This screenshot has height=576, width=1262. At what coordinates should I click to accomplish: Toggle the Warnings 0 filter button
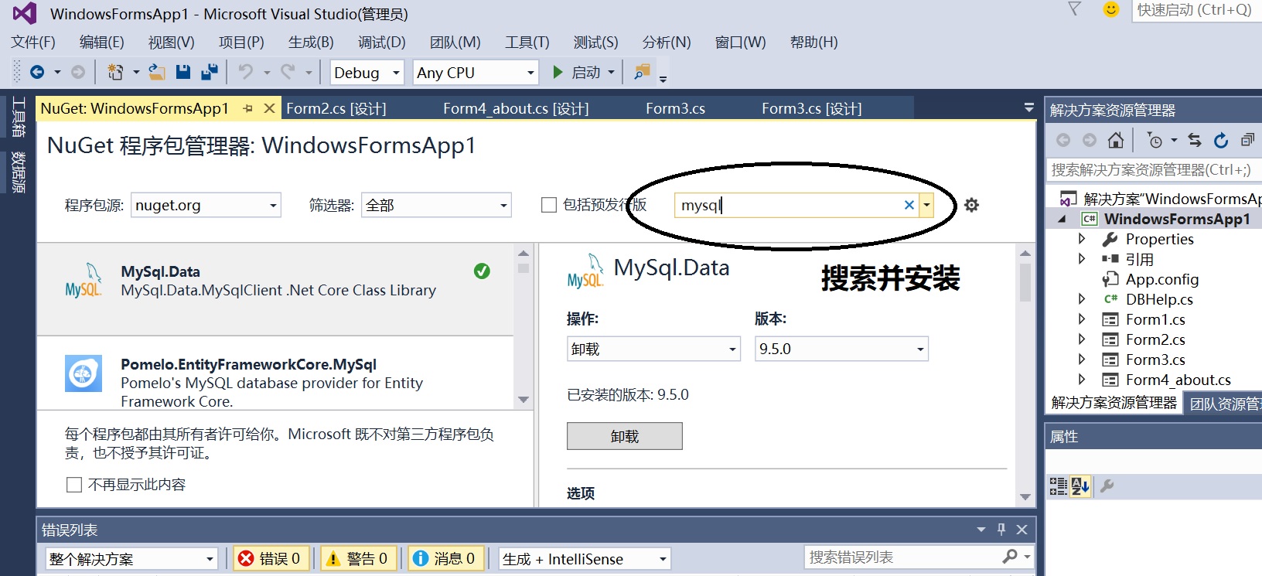point(359,558)
